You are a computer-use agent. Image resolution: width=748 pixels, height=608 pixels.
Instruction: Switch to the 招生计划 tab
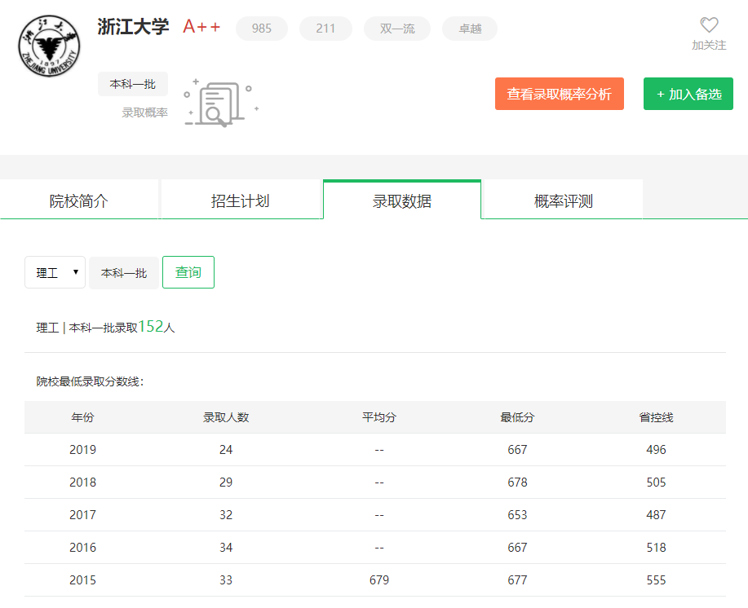[x=241, y=200]
